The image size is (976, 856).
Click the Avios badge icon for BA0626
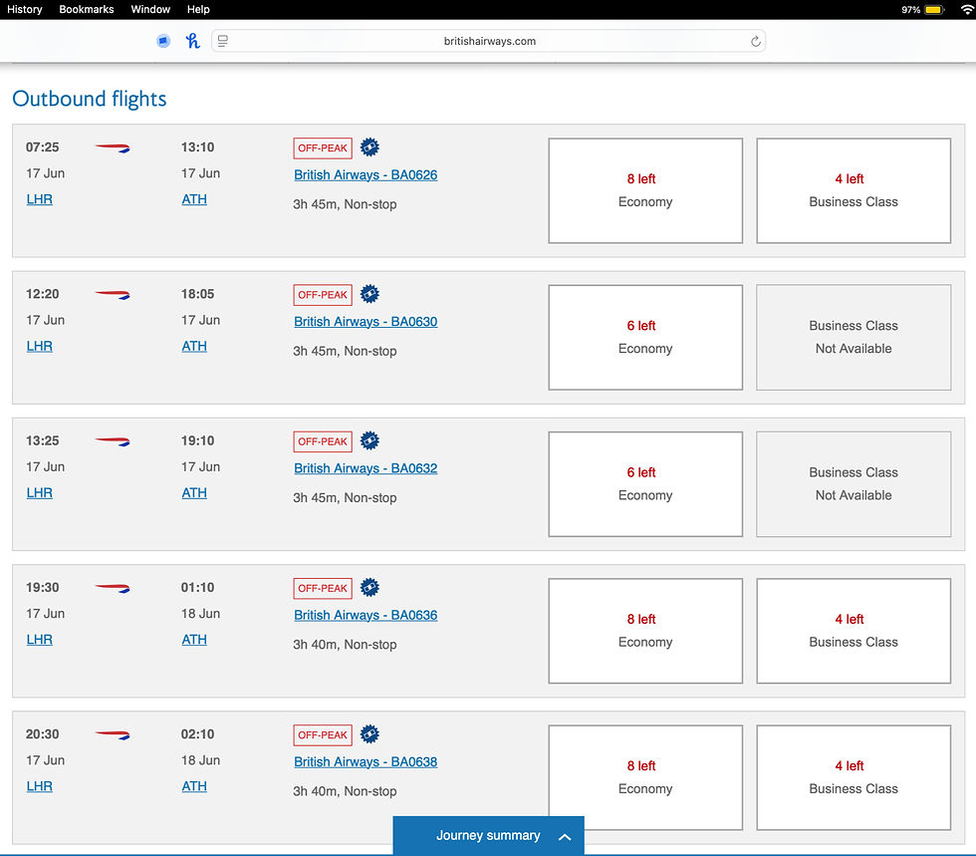369,147
